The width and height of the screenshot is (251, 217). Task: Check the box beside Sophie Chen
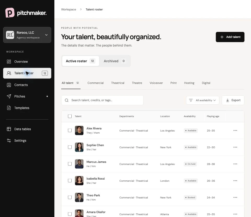pyautogui.click(x=70, y=147)
